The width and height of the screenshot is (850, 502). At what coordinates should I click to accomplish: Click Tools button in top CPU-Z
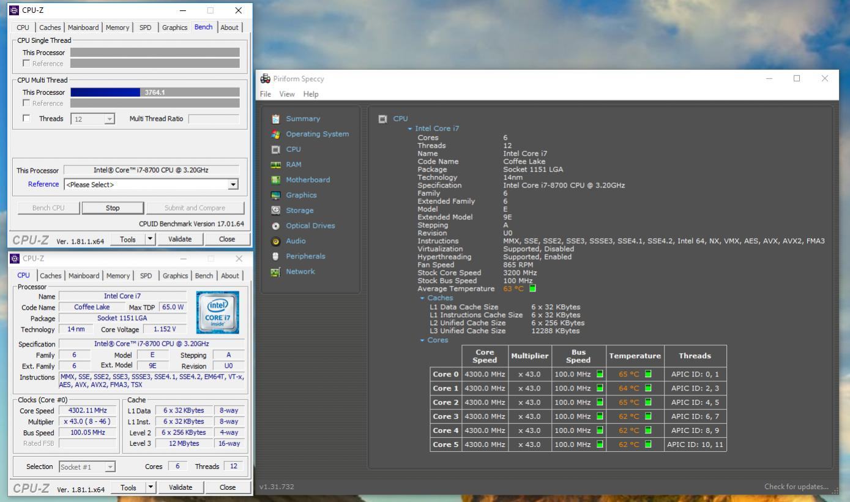[x=128, y=239]
